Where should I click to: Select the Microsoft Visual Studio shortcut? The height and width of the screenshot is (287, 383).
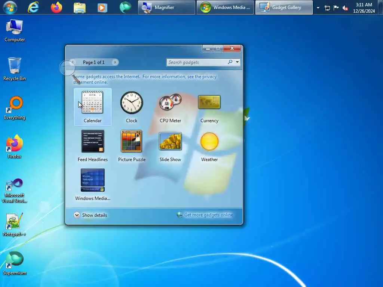click(15, 191)
